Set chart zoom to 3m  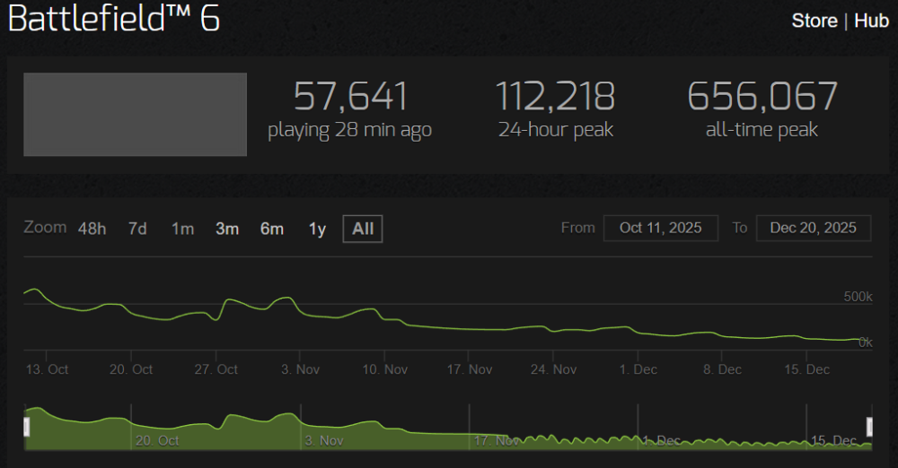(x=227, y=229)
